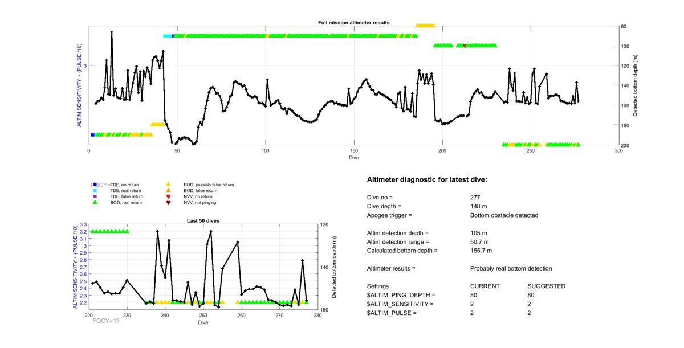Click the x-axis tick '150' on full mission plot

(354, 151)
